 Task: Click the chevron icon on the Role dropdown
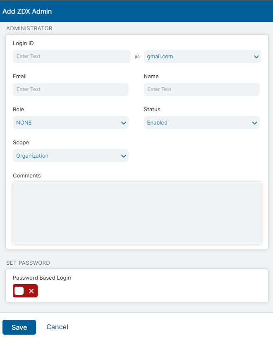click(123, 122)
